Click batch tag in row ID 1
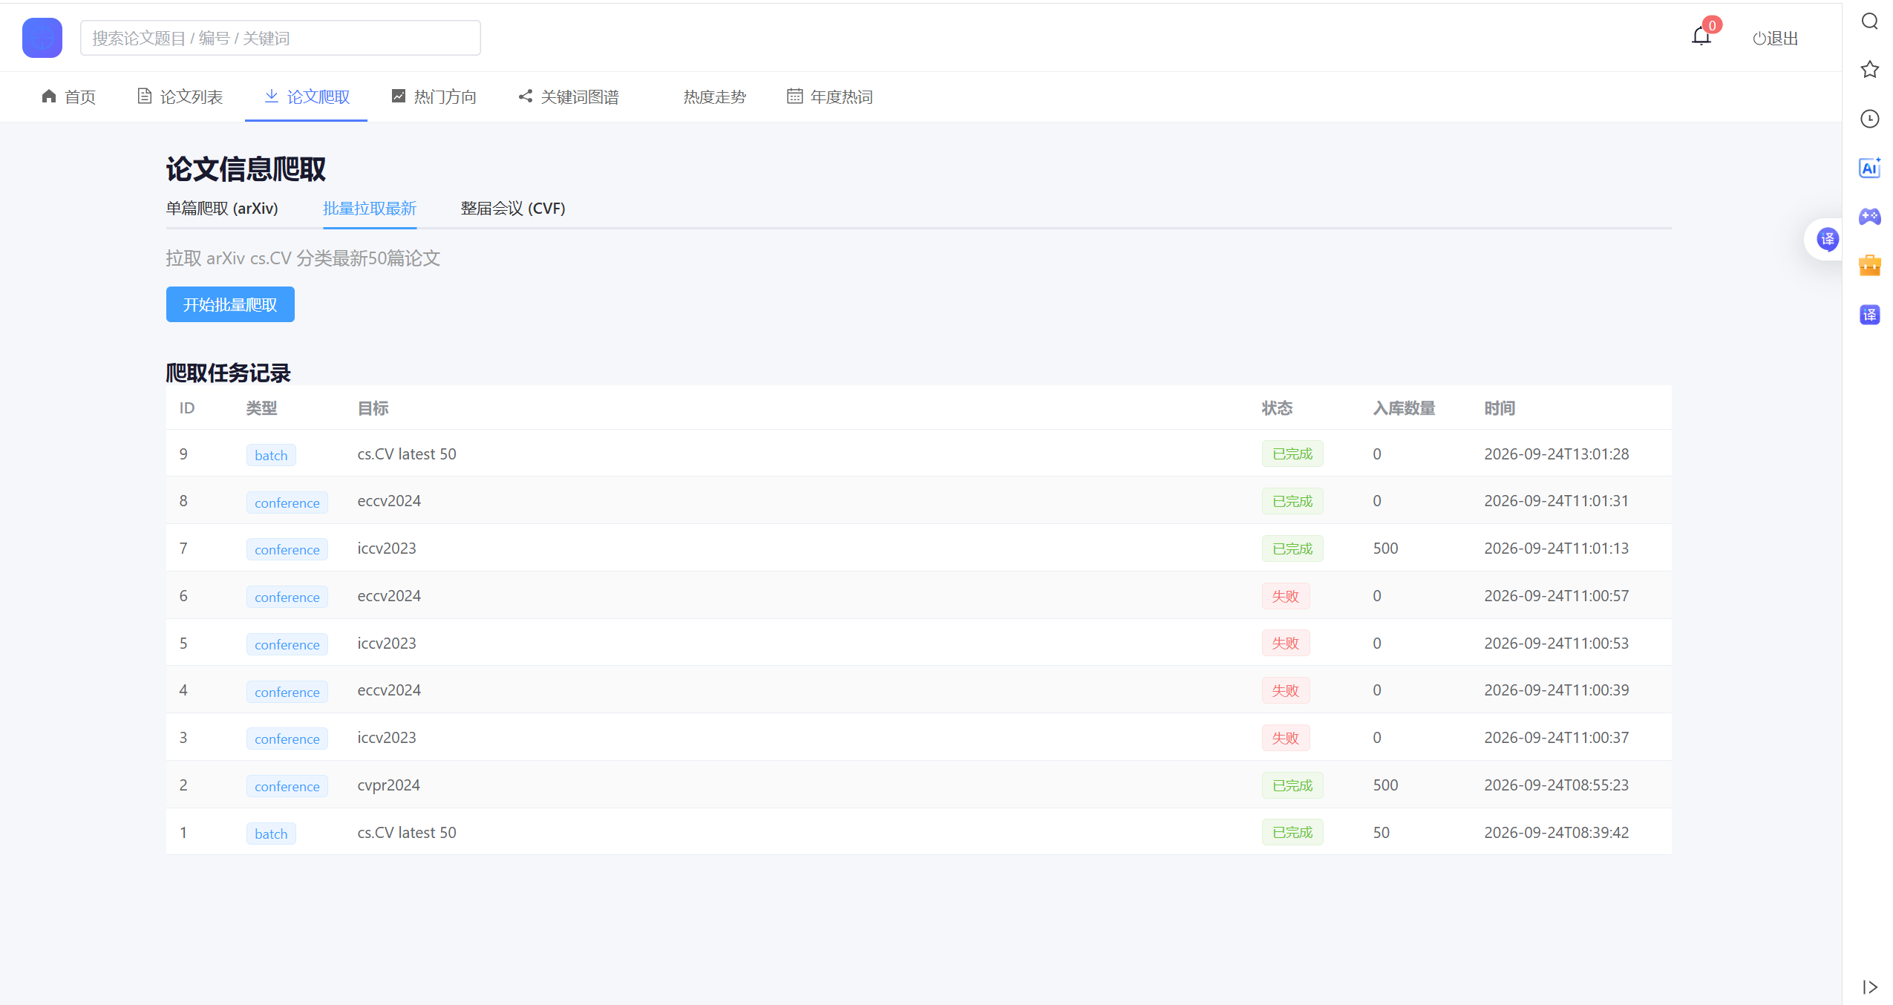This screenshot has width=1893, height=1005. [x=271, y=834]
